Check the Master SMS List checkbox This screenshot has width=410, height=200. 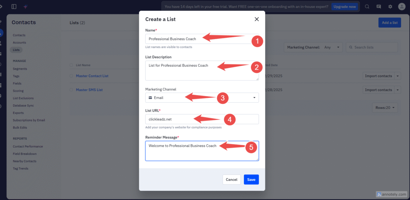click(x=71, y=90)
